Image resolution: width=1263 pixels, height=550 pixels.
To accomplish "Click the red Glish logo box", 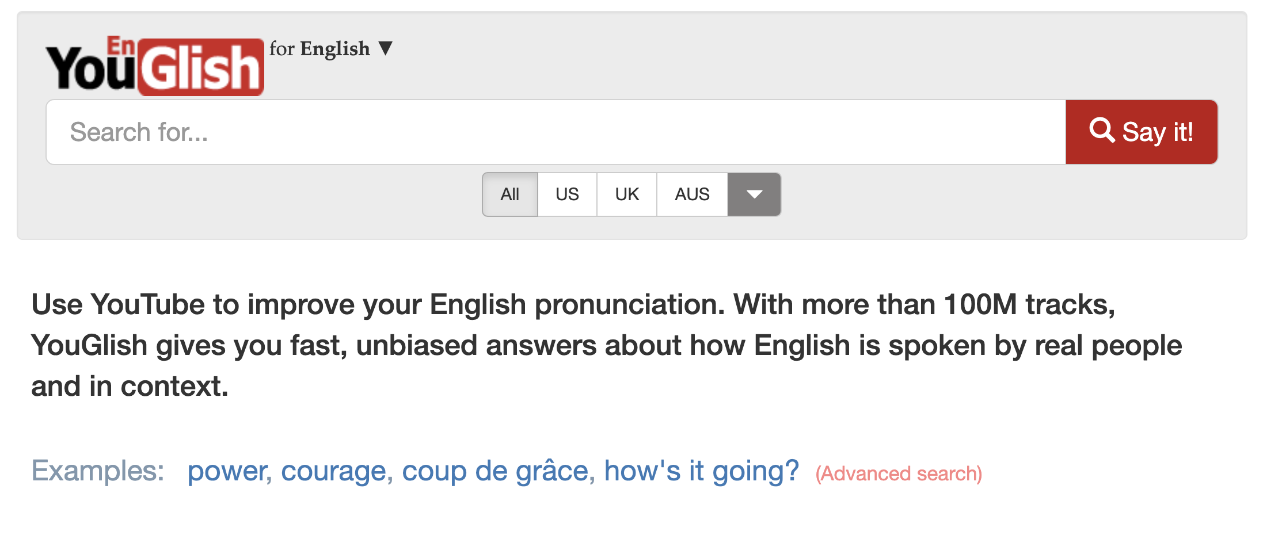I will click(200, 68).
